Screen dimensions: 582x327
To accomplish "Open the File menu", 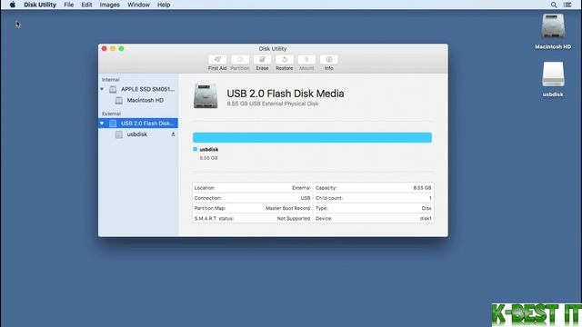I will pyautogui.click(x=69, y=5).
